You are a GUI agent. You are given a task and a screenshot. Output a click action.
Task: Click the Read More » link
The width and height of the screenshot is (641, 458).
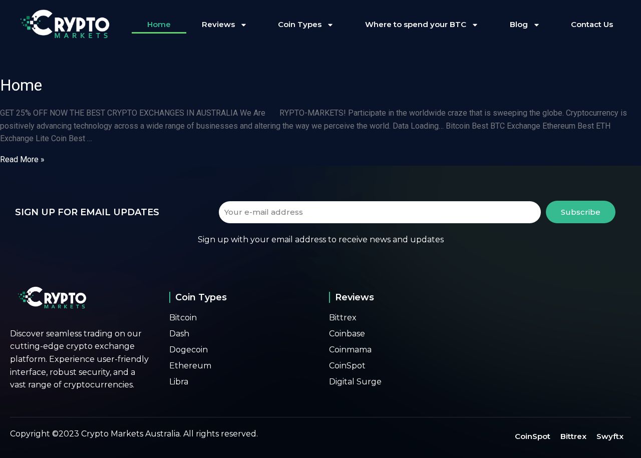[22, 160]
